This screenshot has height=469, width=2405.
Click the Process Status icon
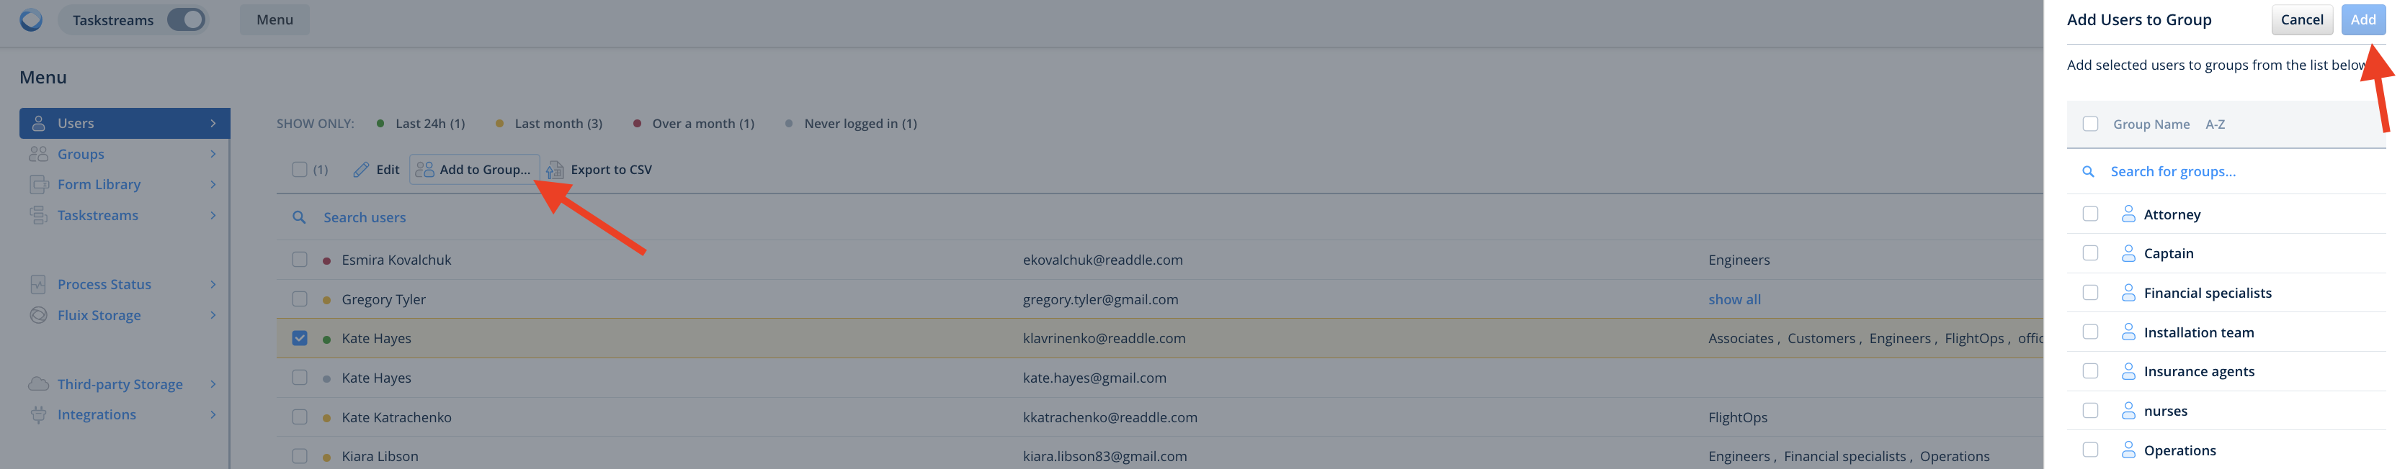coord(38,284)
